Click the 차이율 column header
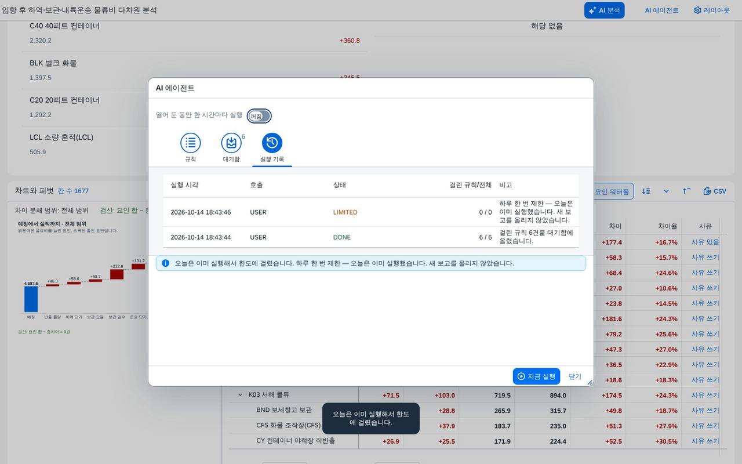The image size is (742, 464). click(667, 226)
